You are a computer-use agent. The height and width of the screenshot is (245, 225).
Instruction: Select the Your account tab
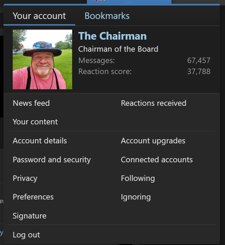(x=39, y=16)
